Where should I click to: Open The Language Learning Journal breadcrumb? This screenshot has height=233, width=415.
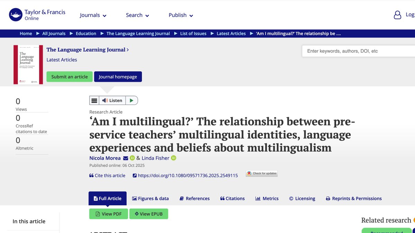coord(138,33)
